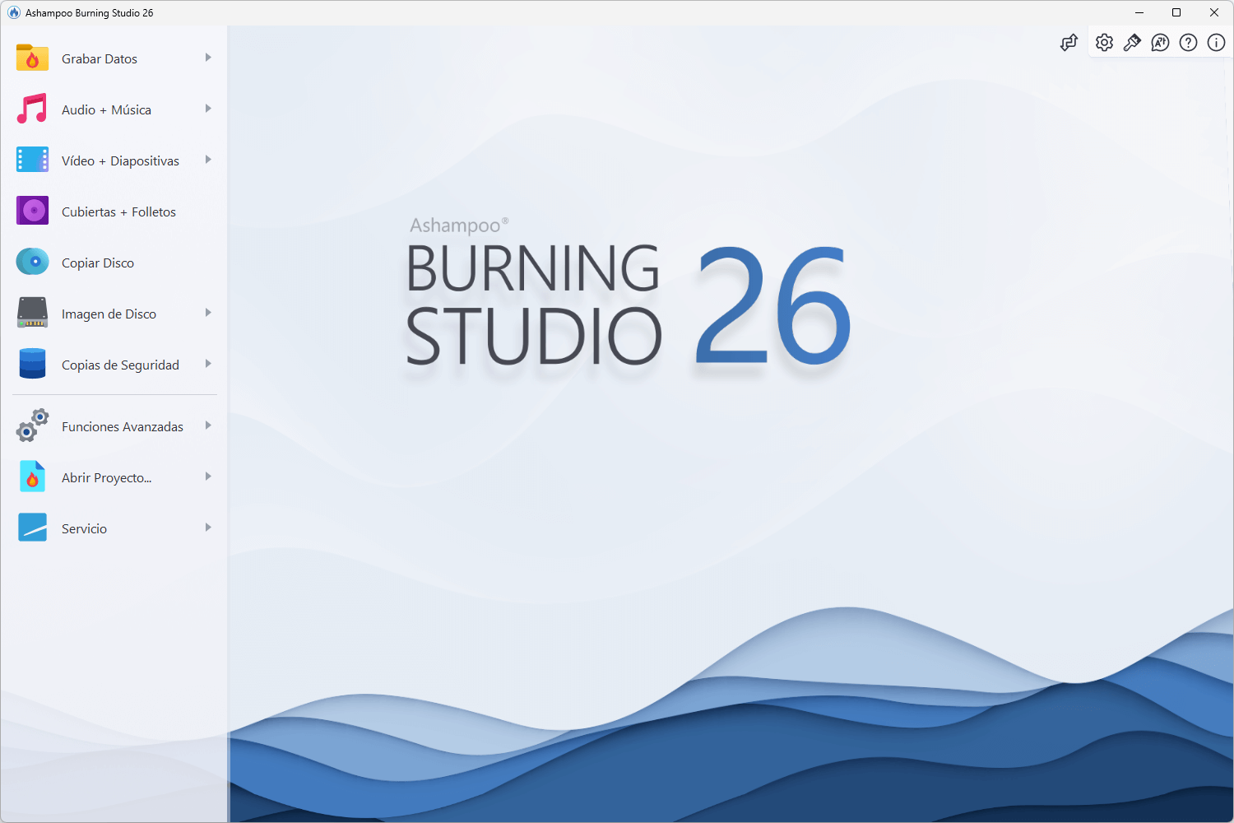Expand the Audio + Música submenu arrow
This screenshot has height=823, width=1234.
208,109
